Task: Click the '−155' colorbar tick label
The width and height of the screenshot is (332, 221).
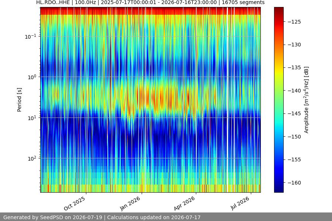Action: point(294,159)
